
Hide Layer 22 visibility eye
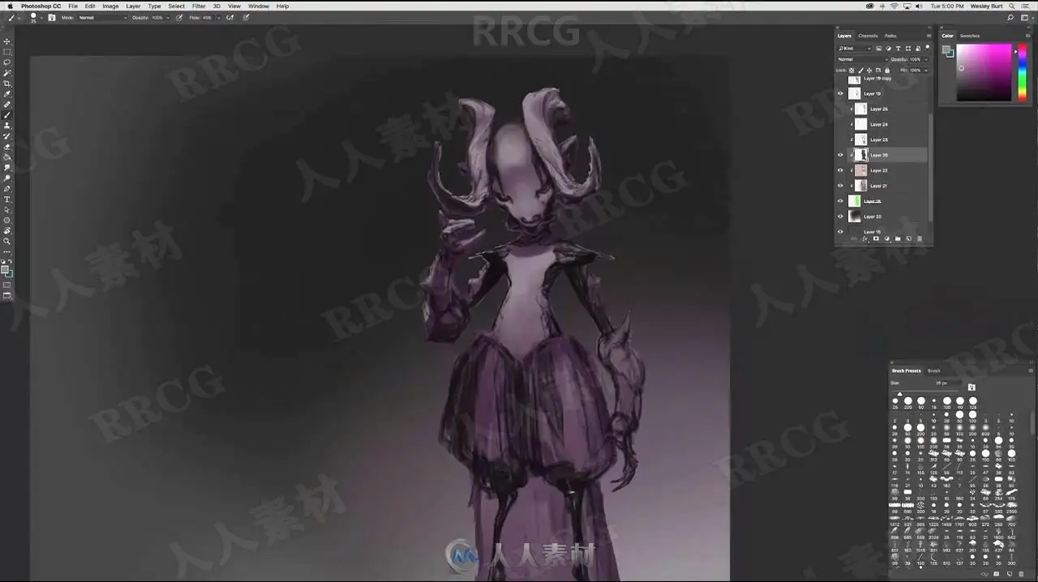tap(840, 170)
